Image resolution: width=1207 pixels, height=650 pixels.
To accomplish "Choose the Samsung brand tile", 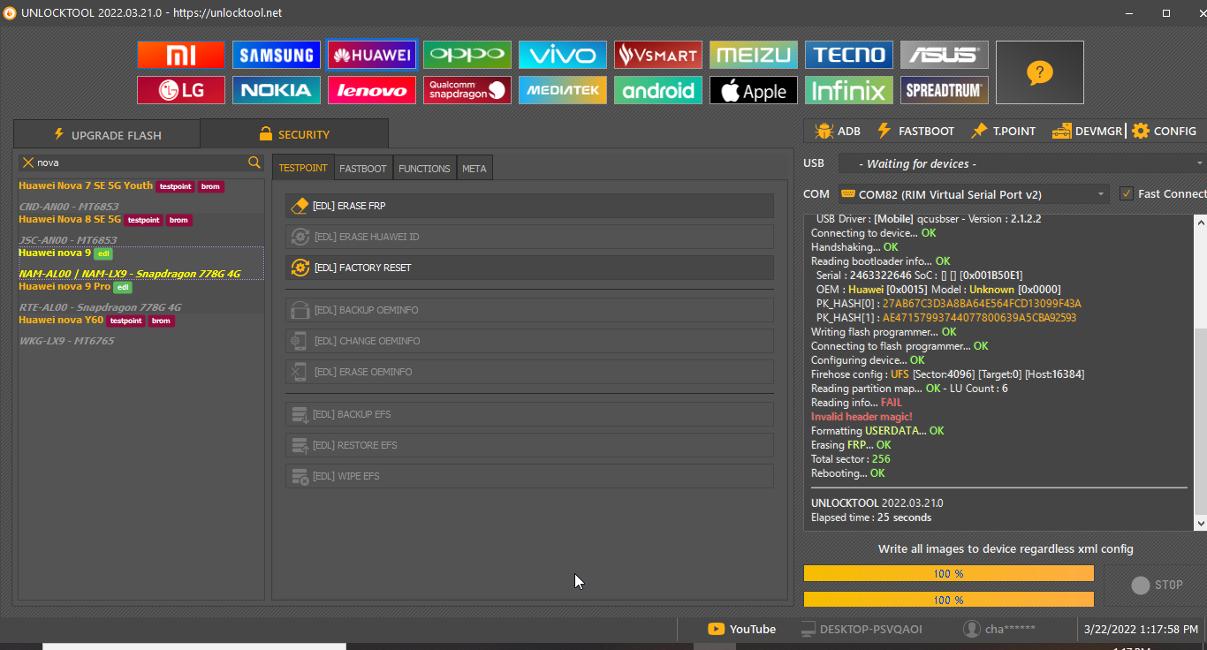I will (x=277, y=55).
